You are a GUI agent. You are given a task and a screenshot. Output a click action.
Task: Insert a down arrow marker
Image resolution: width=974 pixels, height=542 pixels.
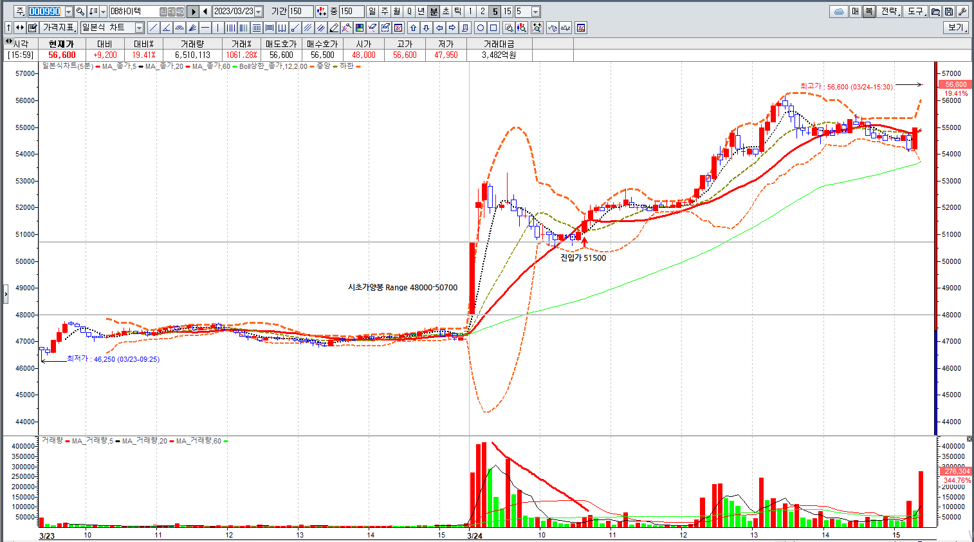pos(426,28)
